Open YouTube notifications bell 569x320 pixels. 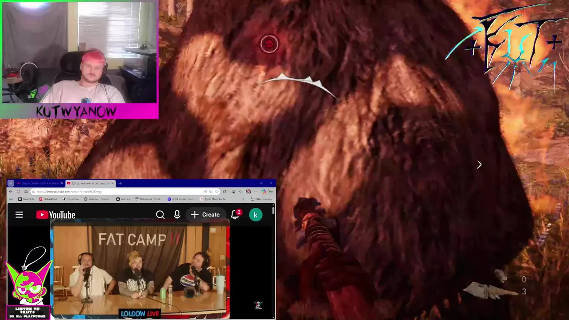click(x=236, y=215)
